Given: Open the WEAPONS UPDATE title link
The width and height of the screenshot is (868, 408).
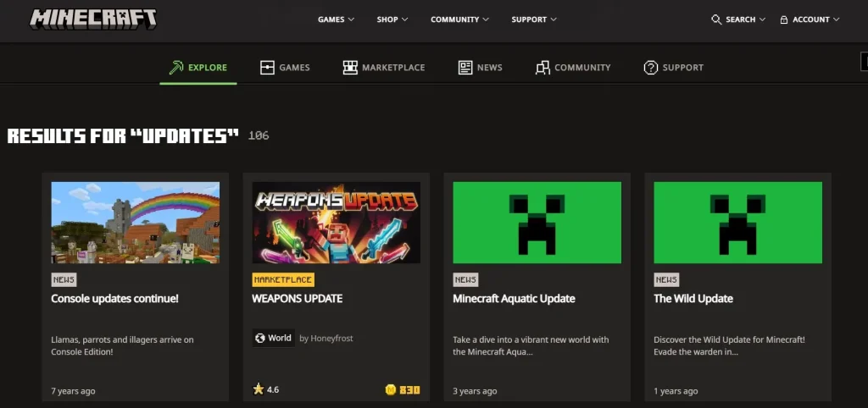Looking at the screenshot, I should 298,299.
